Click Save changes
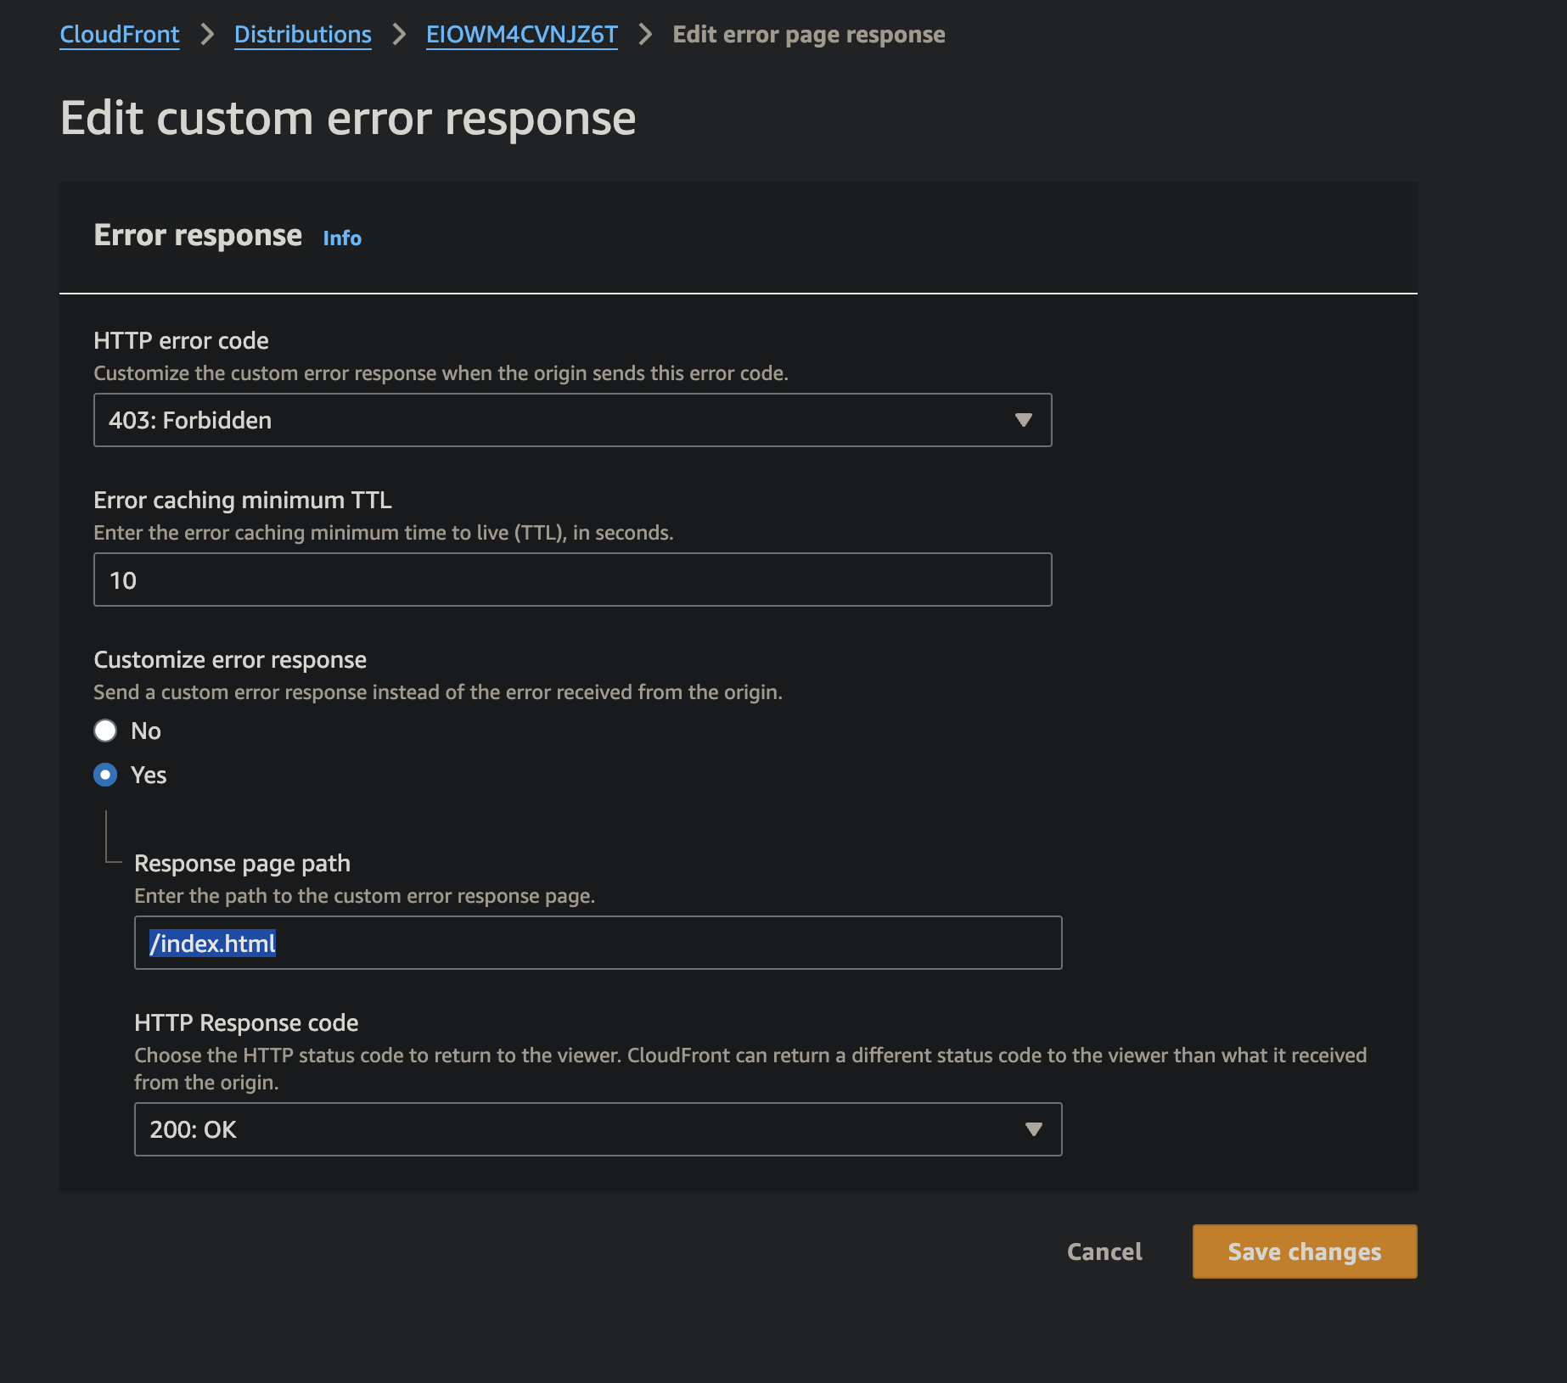 [1304, 1251]
